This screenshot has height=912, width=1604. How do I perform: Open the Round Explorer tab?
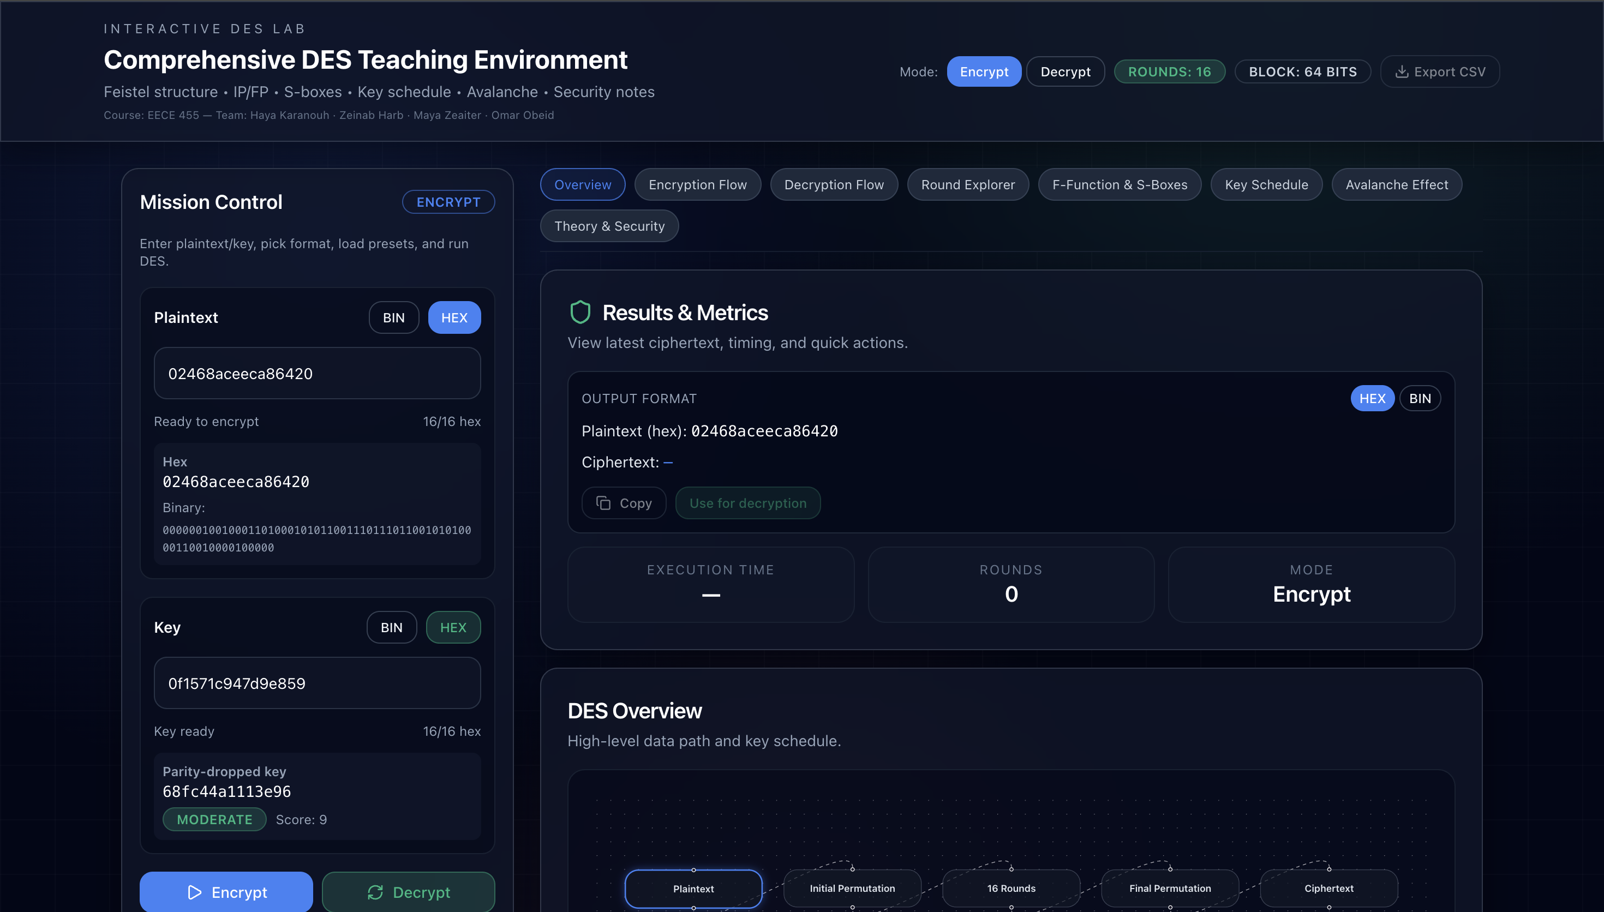click(968, 185)
